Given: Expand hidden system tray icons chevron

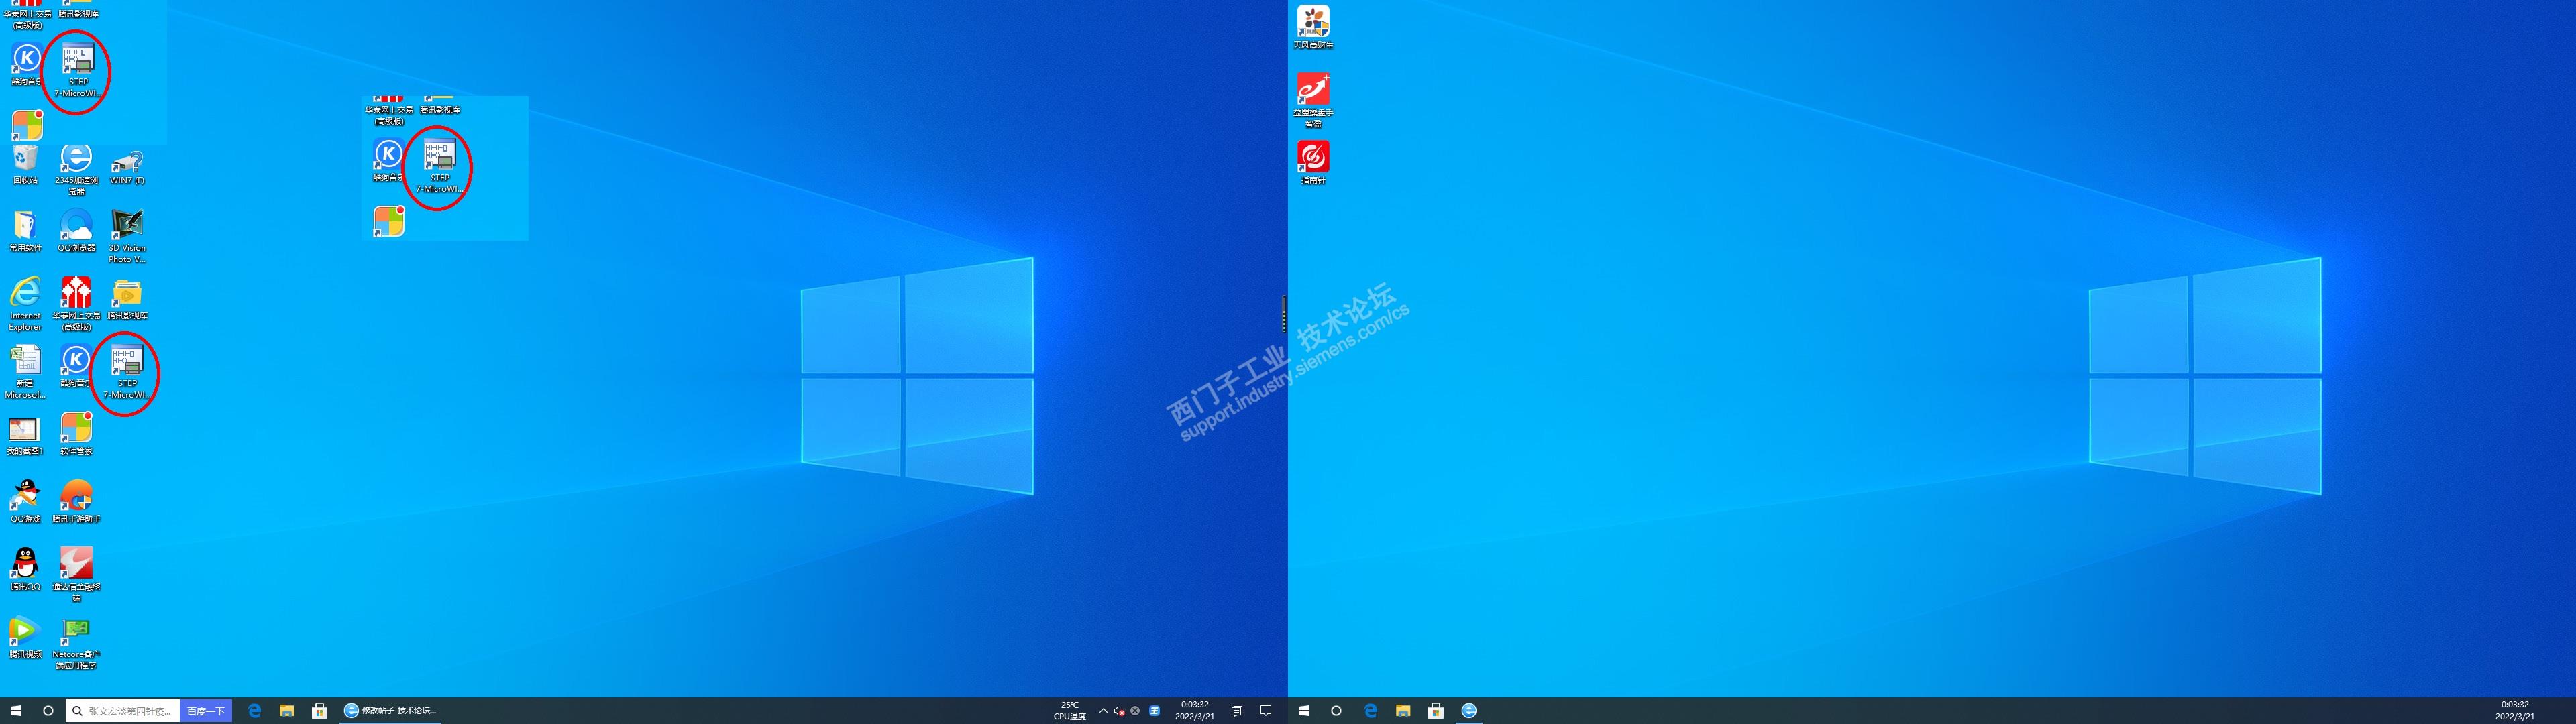Looking at the screenshot, I should [1103, 711].
